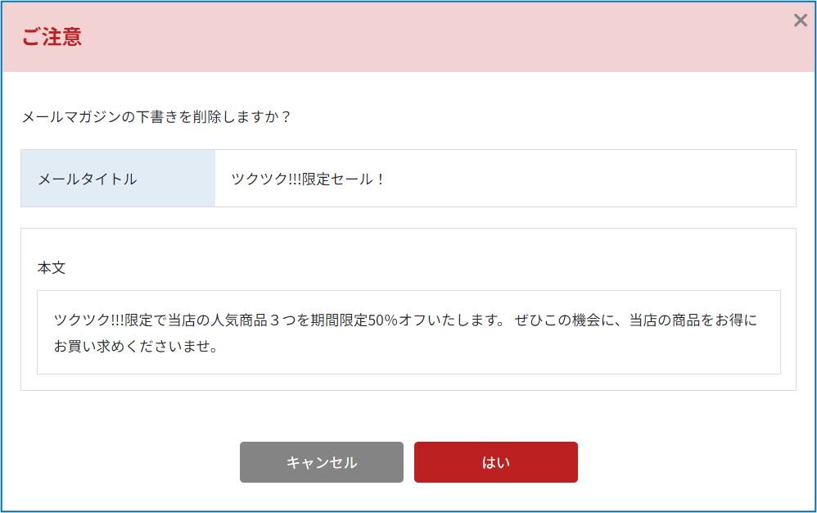Image resolution: width=817 pixels, height=513 pixels.
Task: Click the はい button to confirm deletion
Action: (495, 462)
